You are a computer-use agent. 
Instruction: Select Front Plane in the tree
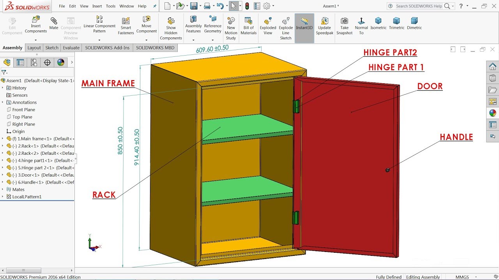click(21, 110)
